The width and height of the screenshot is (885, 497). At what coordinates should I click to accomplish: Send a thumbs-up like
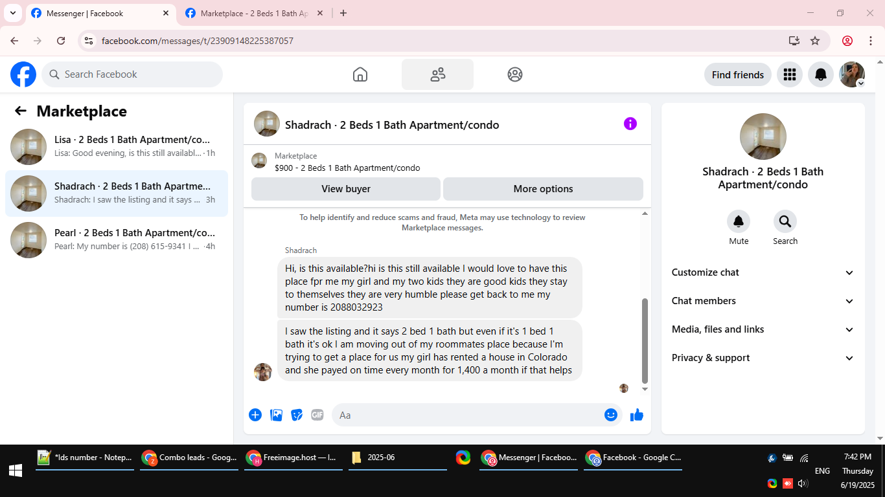[637, 415]
